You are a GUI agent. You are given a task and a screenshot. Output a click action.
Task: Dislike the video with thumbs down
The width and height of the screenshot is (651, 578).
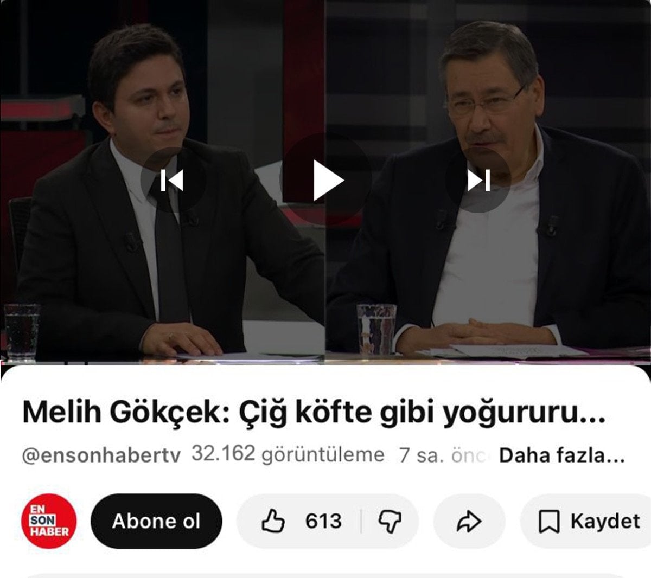pyautogui.click(x=390, y=521)
